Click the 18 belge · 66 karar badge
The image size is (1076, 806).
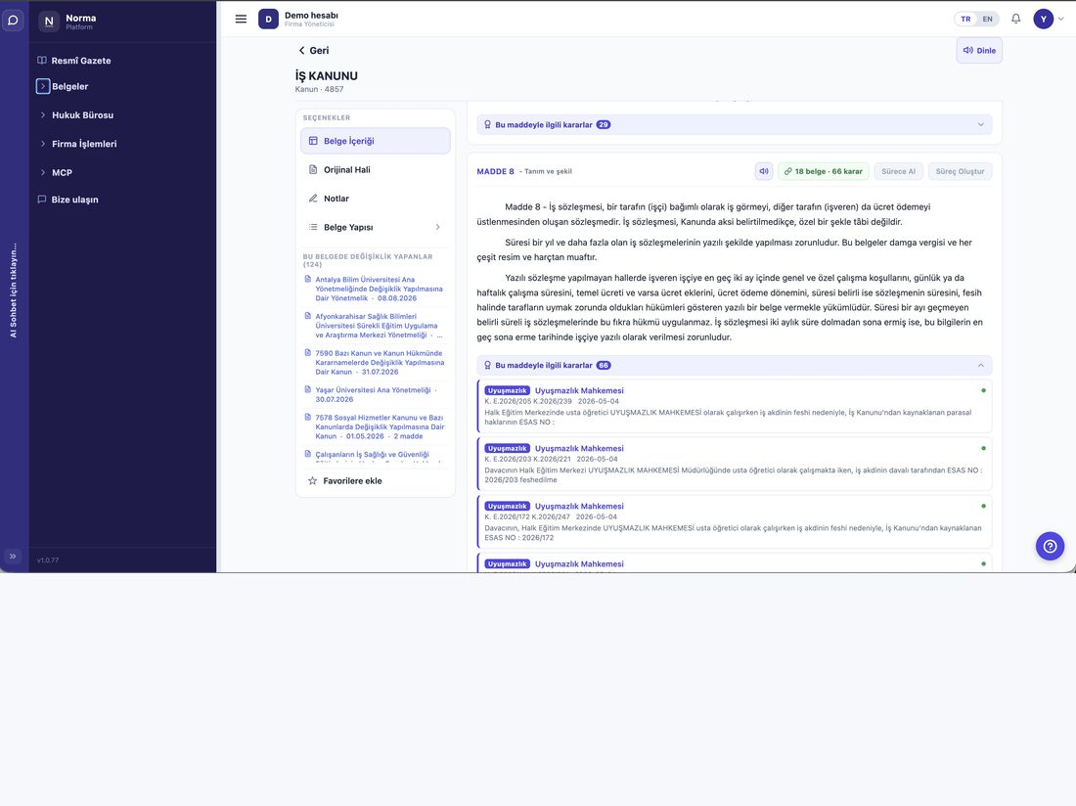[x=824, y=171]
